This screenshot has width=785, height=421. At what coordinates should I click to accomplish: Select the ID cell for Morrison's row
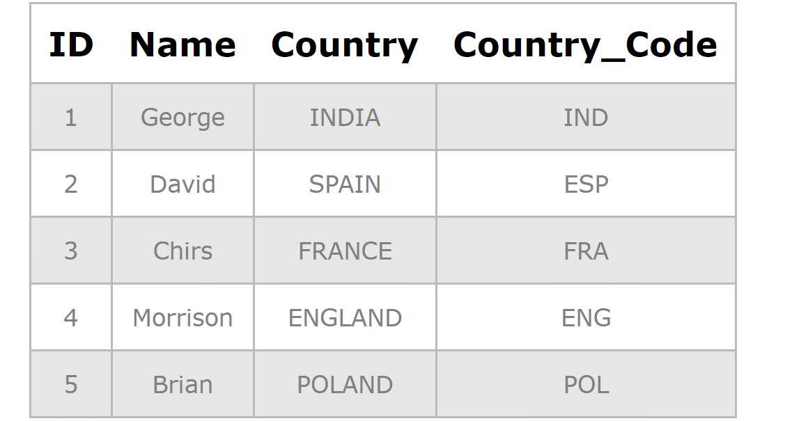click(x=71, y=317)
